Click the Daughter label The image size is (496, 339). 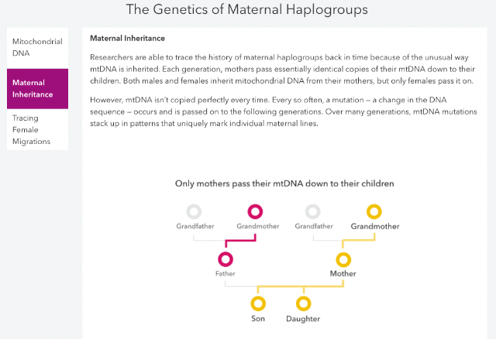click(303, 319)
